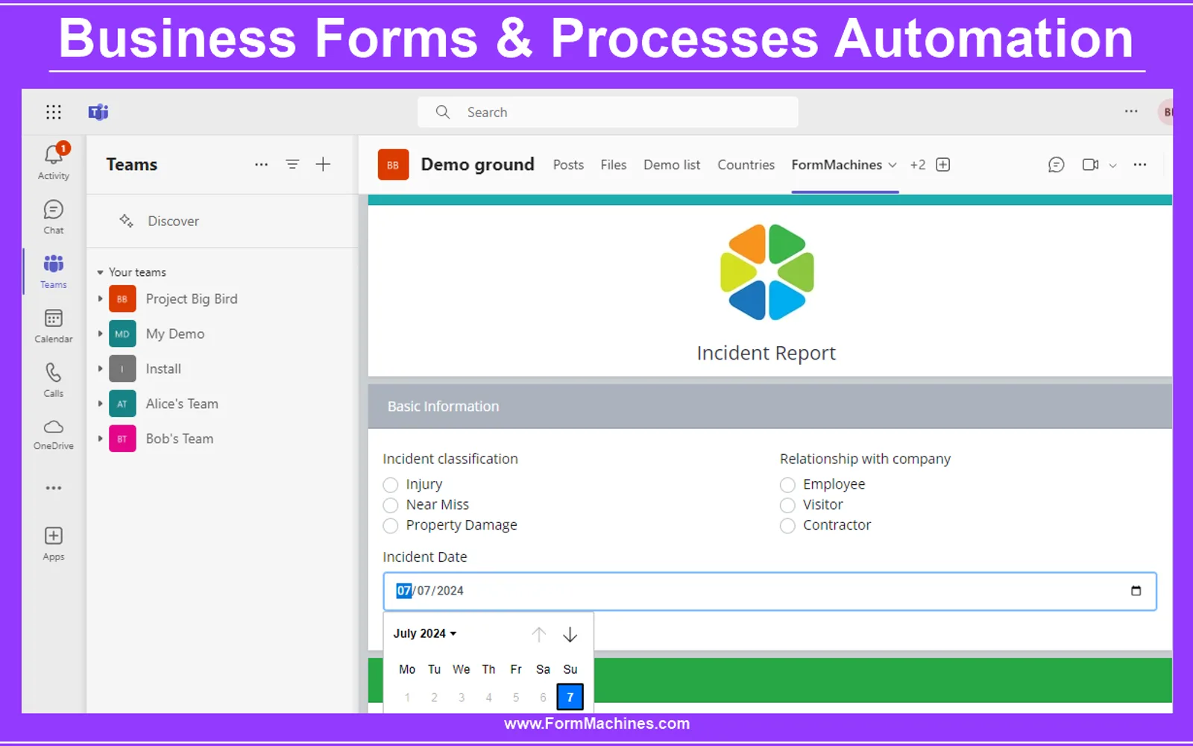This screenshot has height=746, width=1193.
Task: Select the Employee radio button
Action: coord(787,485)
